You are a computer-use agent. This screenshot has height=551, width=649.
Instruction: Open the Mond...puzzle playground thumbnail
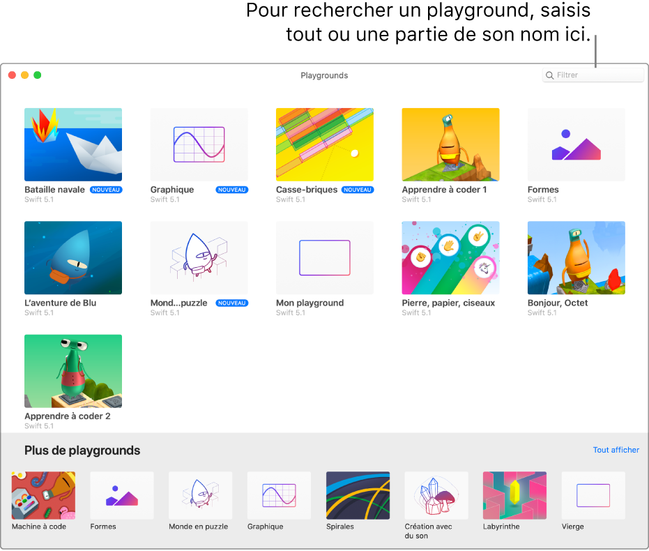199,258
